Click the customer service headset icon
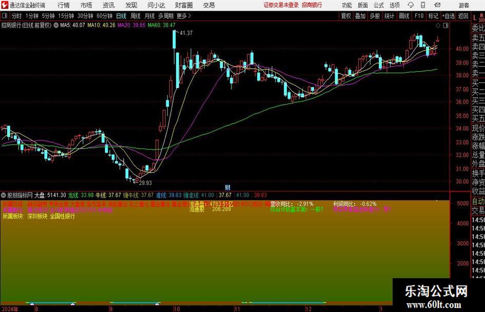Viewport: 485px width, 312px height. tap(411, 5)
